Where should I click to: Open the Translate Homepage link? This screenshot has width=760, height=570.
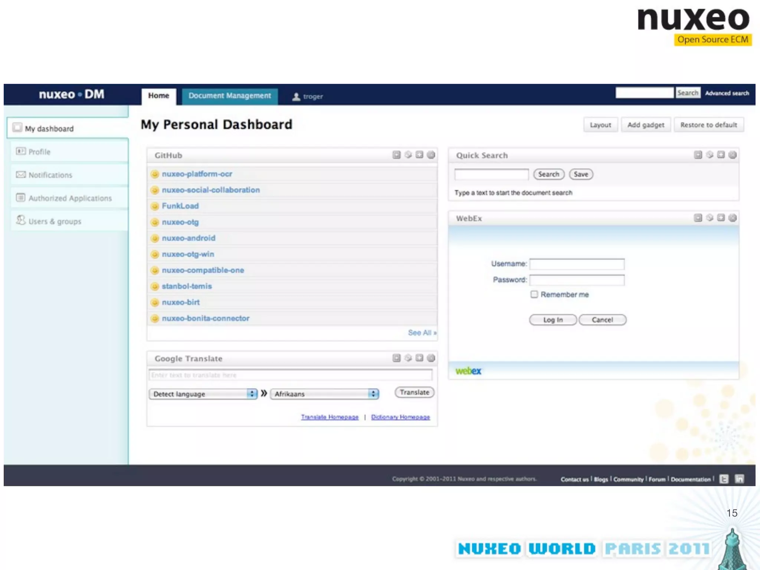point(330,417)
